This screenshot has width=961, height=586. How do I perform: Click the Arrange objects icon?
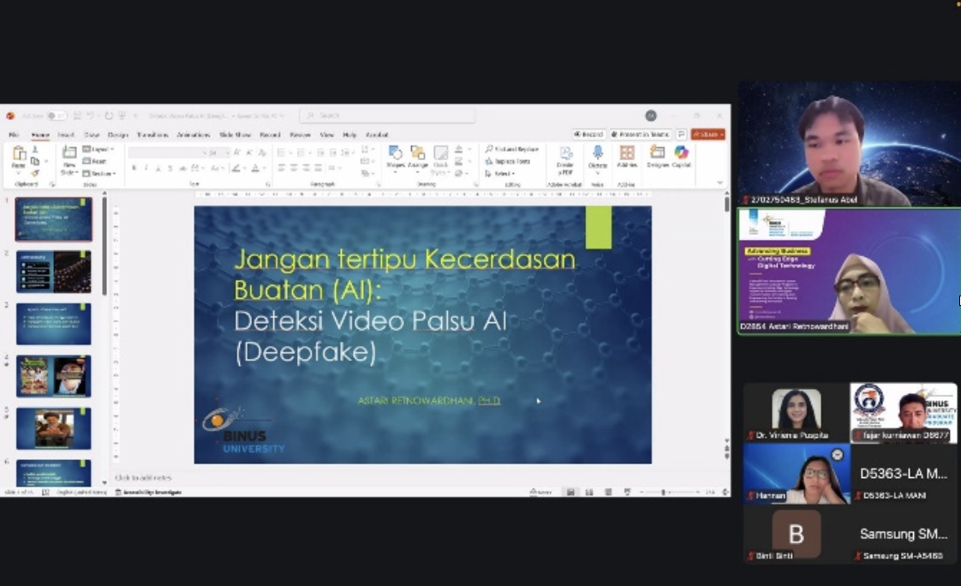[x=418, y=157]
